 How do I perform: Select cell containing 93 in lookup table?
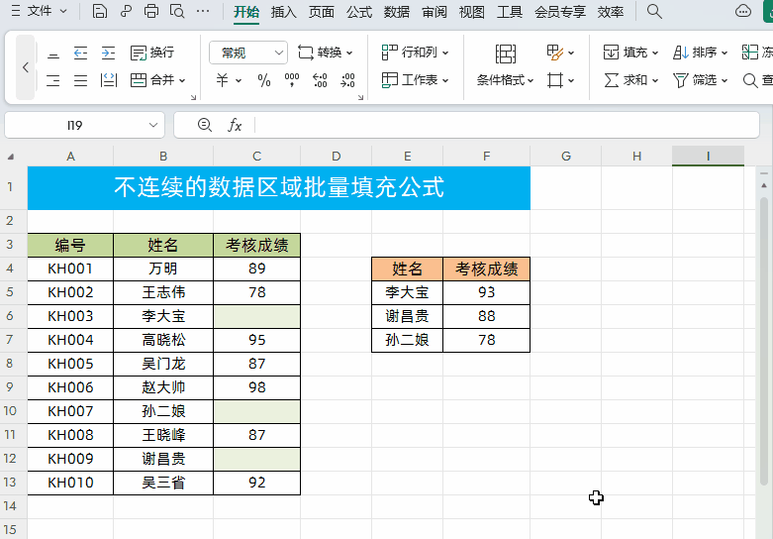coord(487,292)
